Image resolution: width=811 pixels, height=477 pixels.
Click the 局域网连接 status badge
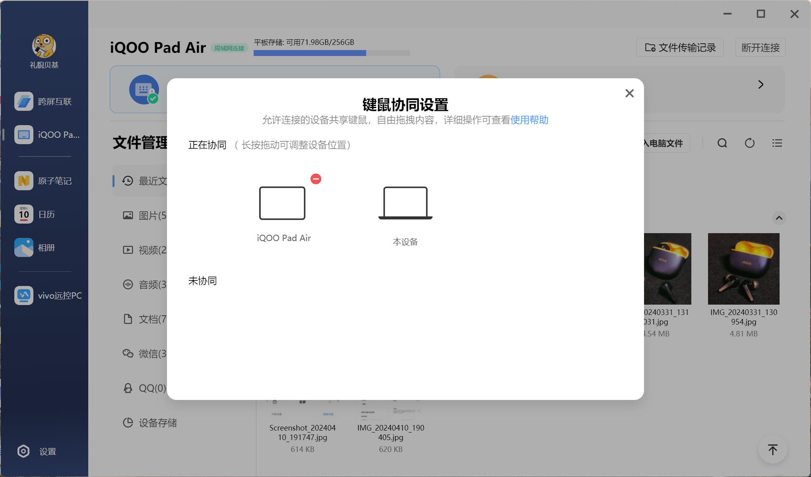(x=229, y=48)
